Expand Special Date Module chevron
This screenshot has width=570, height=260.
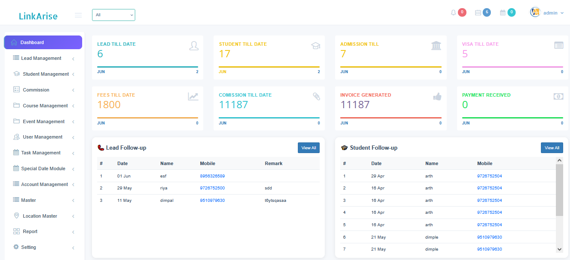pos(73,169)
